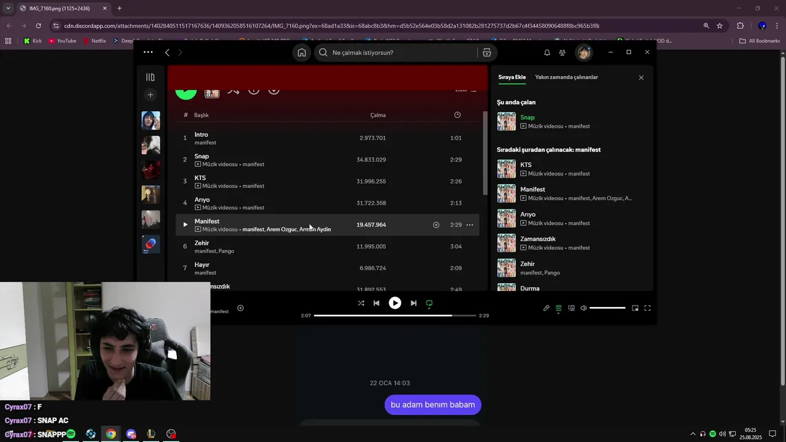786x442 pixels.
Task: Add Manifest track row to playlist plus icon
Action: (x=436, y=225)
